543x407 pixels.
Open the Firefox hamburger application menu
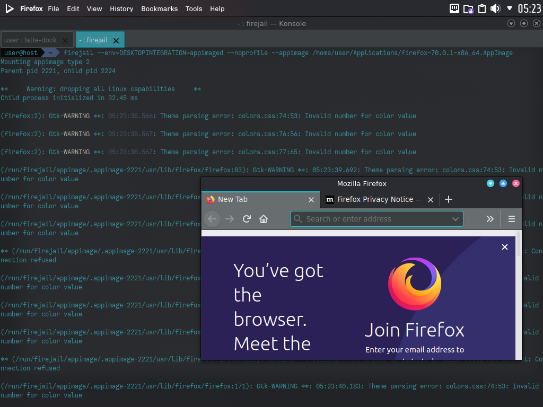coord(511,219)
